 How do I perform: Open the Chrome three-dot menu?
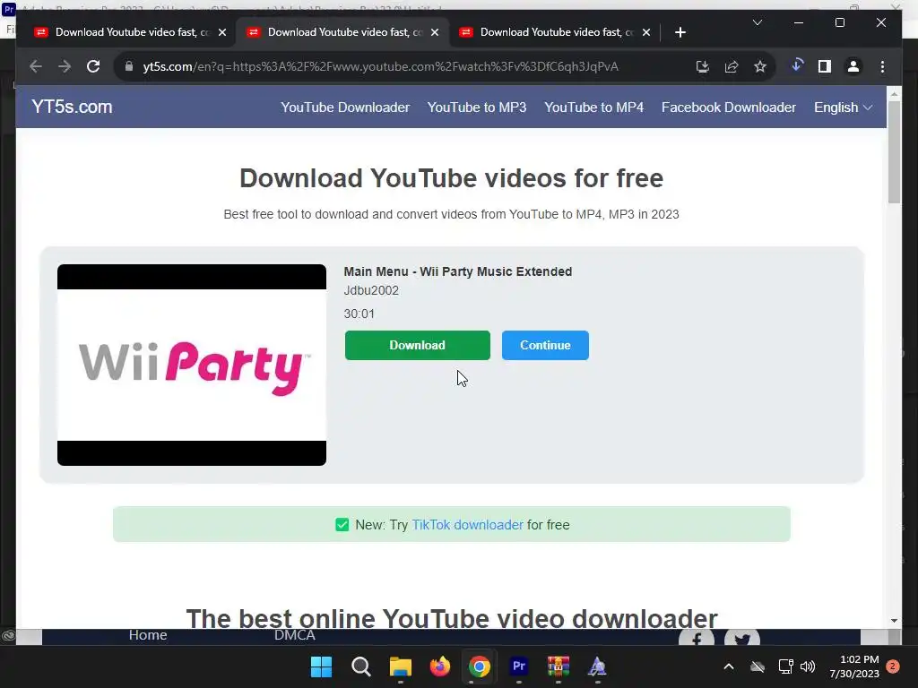pyautogui.click(x=882, y=66)
